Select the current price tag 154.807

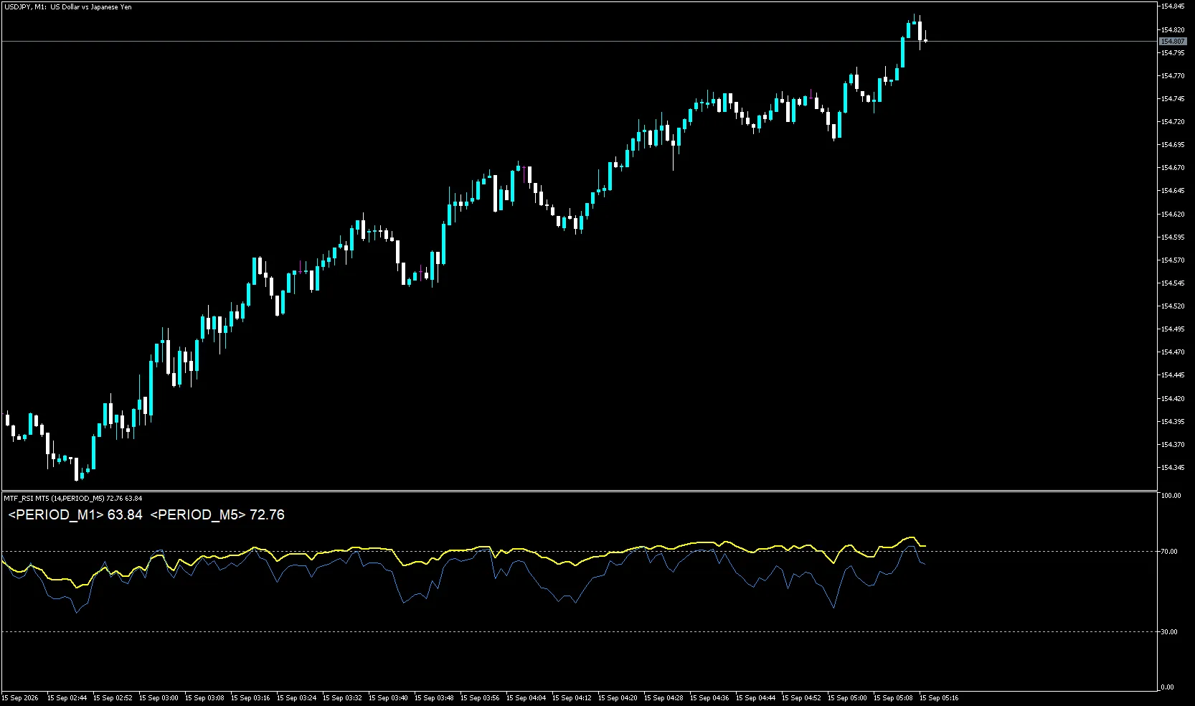click(x=1173, y=42)
